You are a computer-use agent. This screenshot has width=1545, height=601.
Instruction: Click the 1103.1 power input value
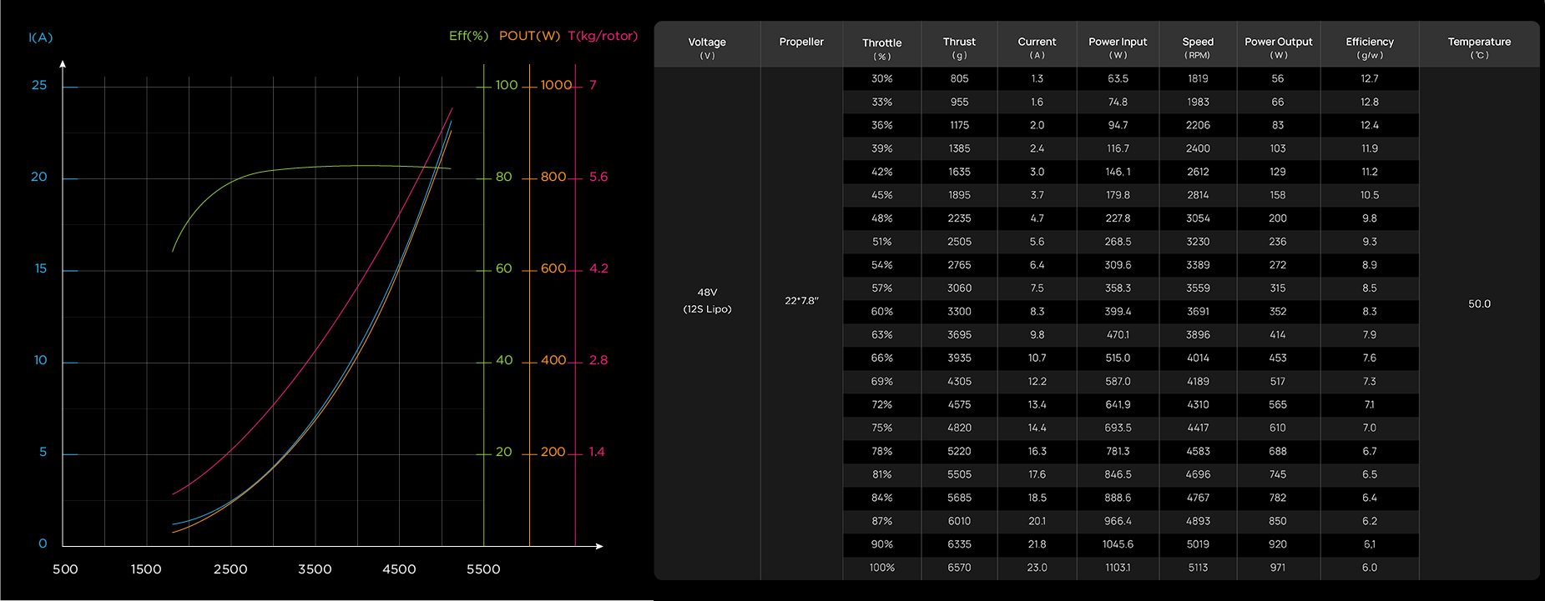coord(1118,568)
